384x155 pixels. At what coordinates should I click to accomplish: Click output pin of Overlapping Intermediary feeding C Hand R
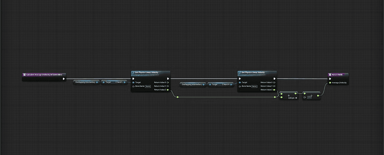pos(204,84)
